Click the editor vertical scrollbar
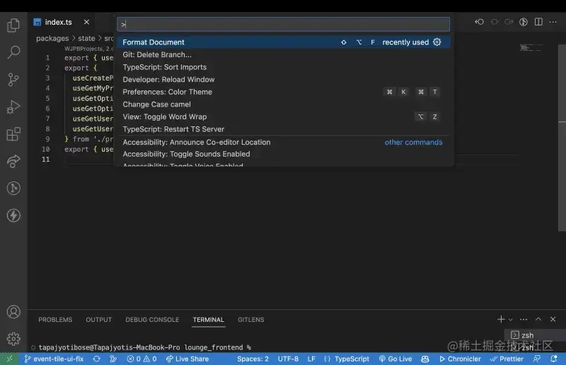The height and width of the screenshot is (365, 566). [562, 137]
